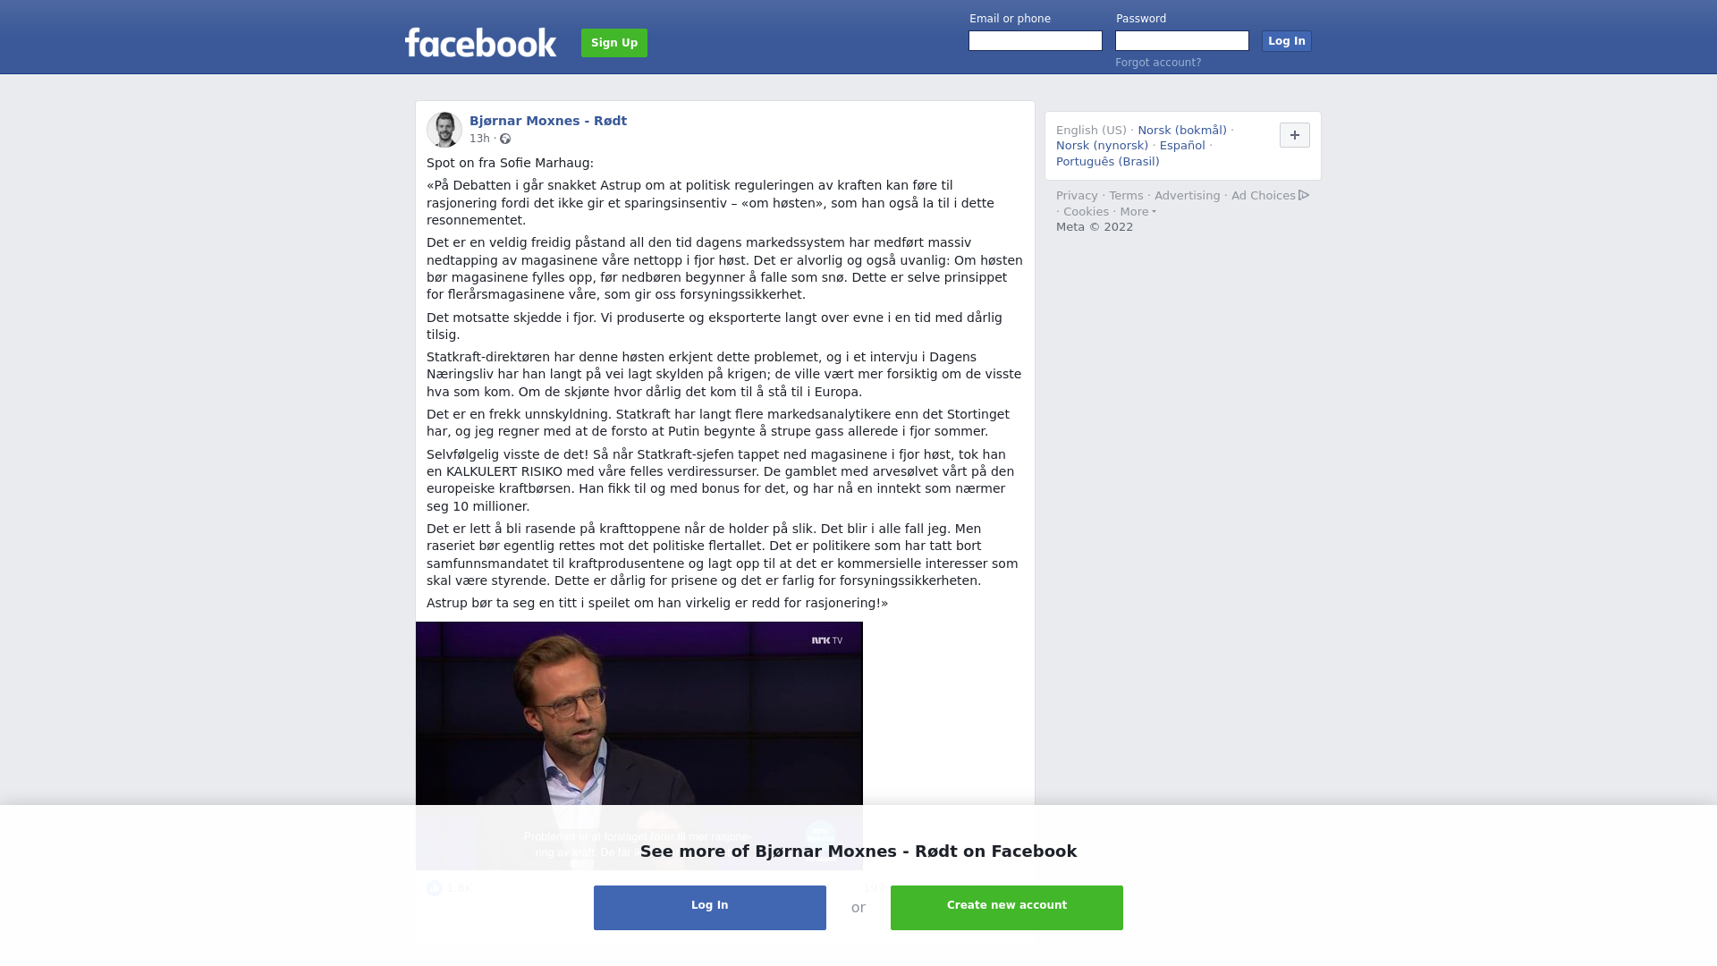The width and height of the screenshot is (1717, 966).
Task: Open Bjørnar Moxnes profile picture
Action: [x=444, y=130]
